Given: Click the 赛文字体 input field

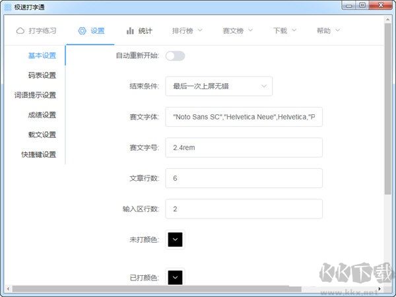Looking at the screenshot, I should [244, 117].
